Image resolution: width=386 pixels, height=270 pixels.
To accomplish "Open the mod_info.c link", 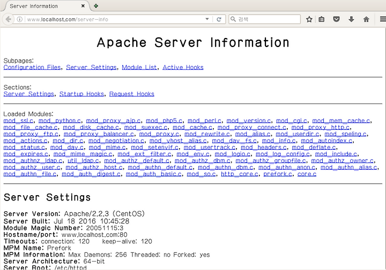I will click(279, 141).
